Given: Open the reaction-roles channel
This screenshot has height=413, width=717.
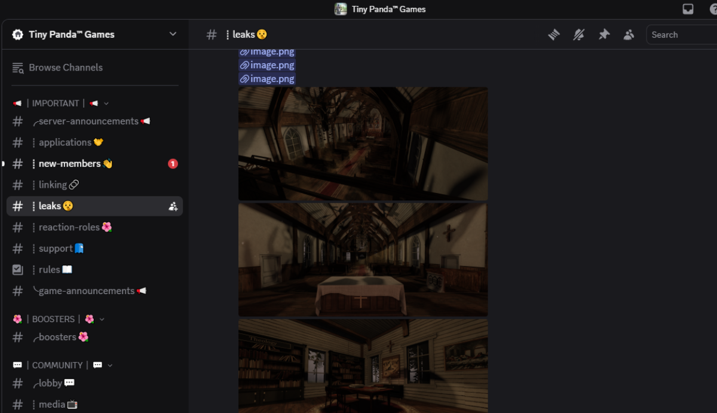Looking at the screenshot, I should coord(95,227).
